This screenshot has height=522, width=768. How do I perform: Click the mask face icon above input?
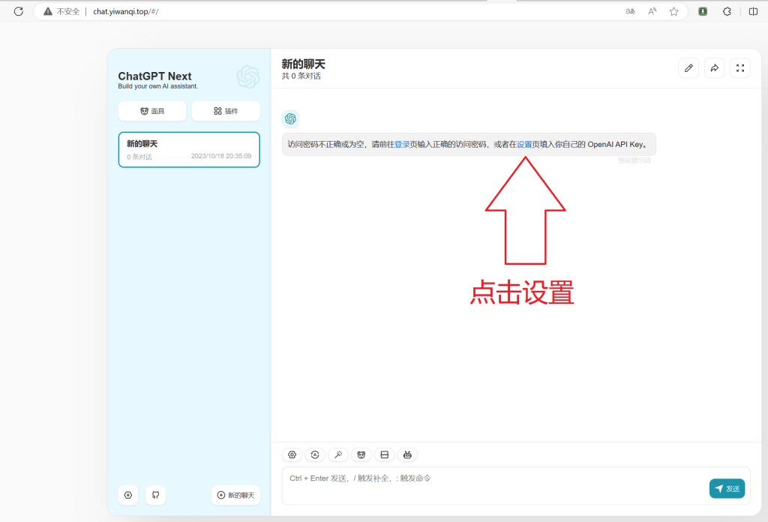pos(361,454)
